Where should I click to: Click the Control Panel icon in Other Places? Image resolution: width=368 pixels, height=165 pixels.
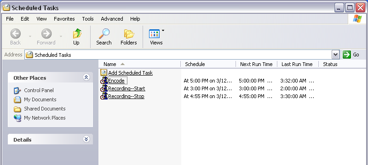click(17, 90)
